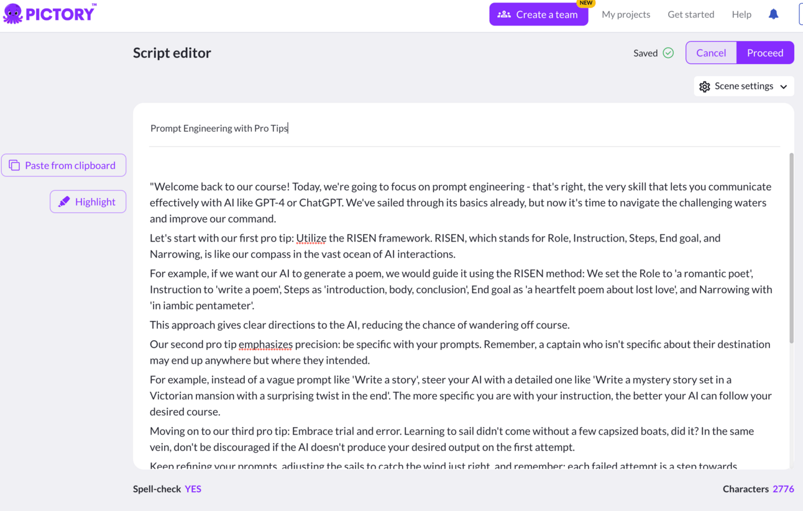Expand Scene settings chevron arrow
The width and height of the screenshot is (803, 511).
coord(784,86)
